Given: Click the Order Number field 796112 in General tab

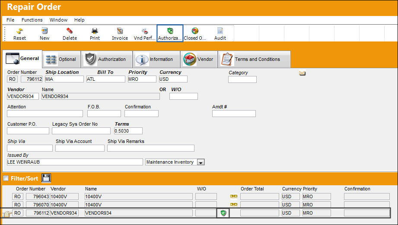Looking at the screenshot, I should (x=32, y=79).
